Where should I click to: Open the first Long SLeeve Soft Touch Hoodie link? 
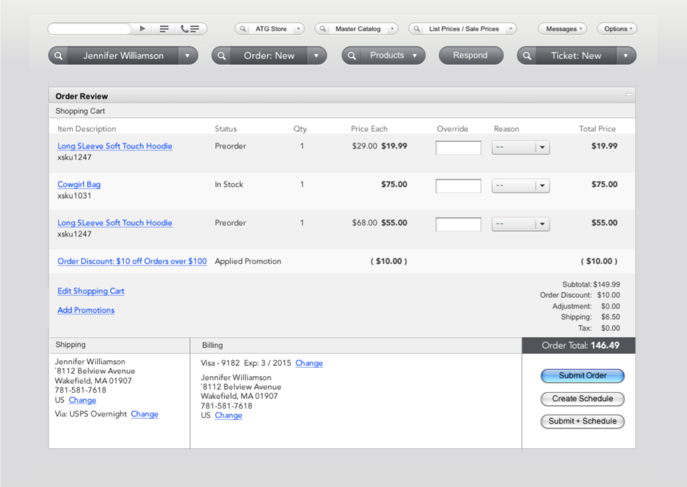(115, 146)
